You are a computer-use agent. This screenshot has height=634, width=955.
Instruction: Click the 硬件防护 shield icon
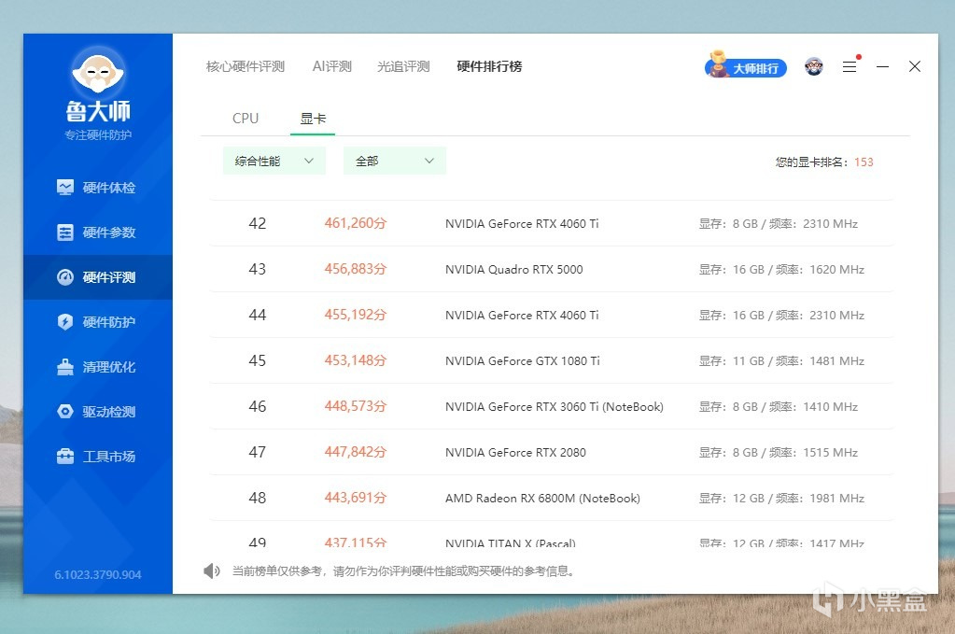pyautogui.click(x=65, y=322)
